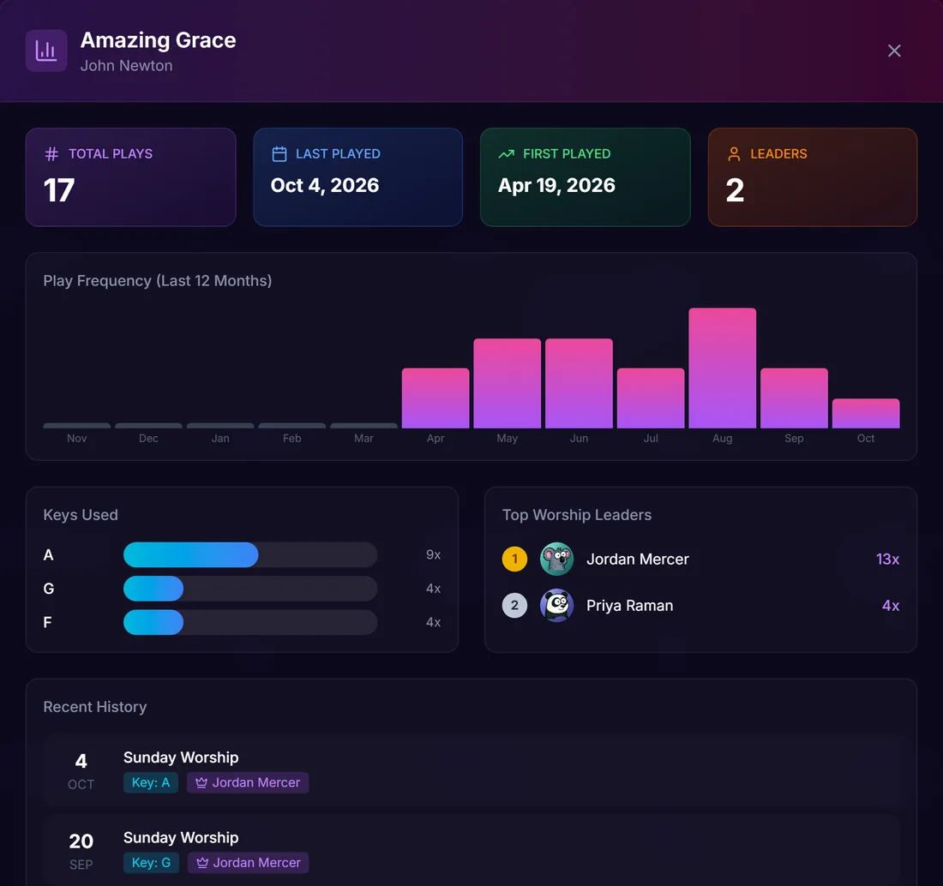Click the 13x count for Jordan Mercer
943x886 pixels.
click(887, 559)
